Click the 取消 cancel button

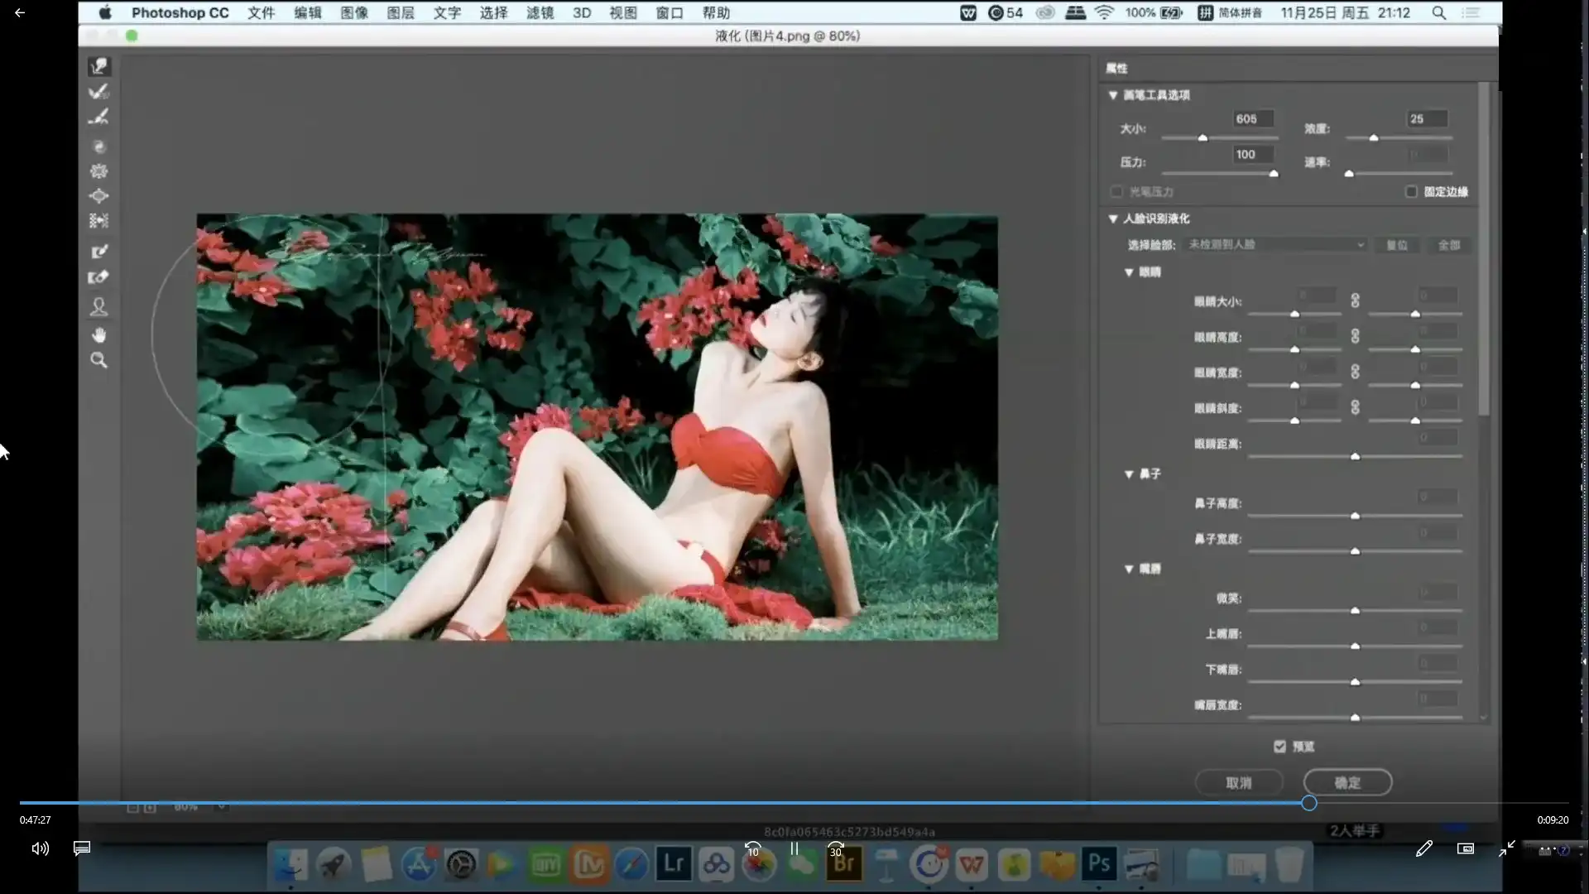(x=1241, y=782)
